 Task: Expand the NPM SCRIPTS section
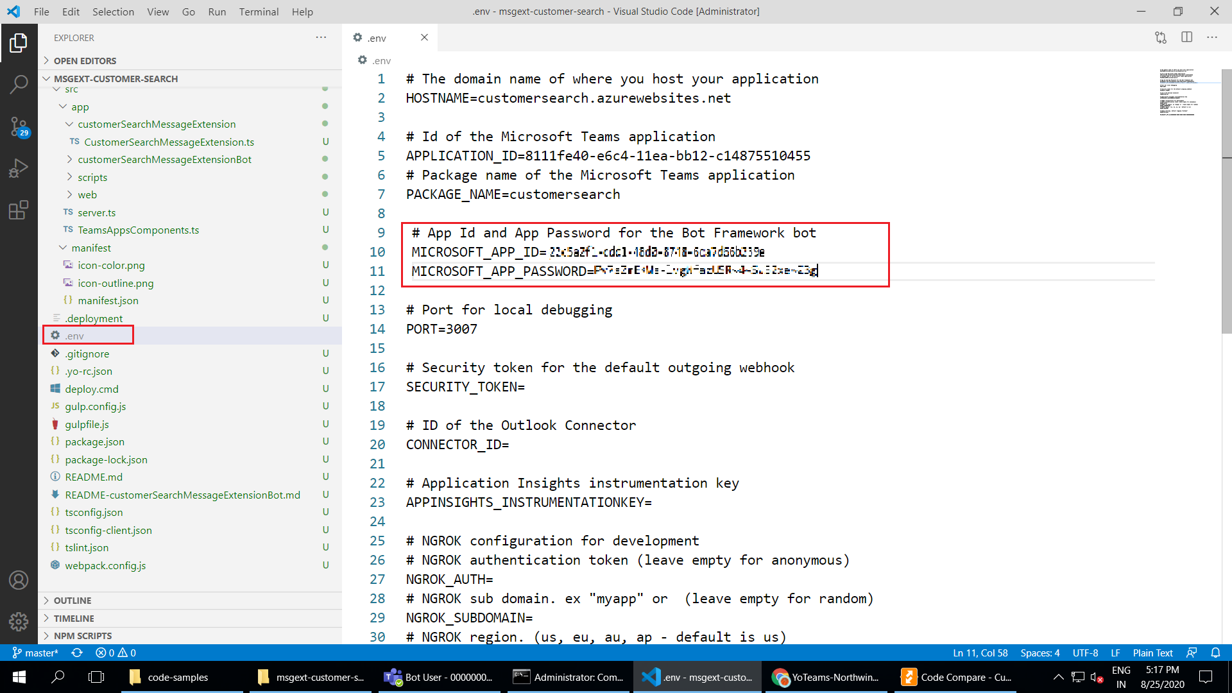pos(82,636)
